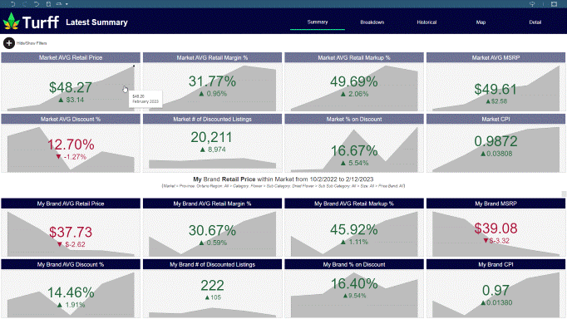567x319 pixels.
Task: Select the Market AVG Discount % value
Action: point(71,145)
